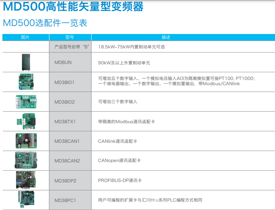
Task: Click the MDBUN braking unit product image
Action: point(26,62)
